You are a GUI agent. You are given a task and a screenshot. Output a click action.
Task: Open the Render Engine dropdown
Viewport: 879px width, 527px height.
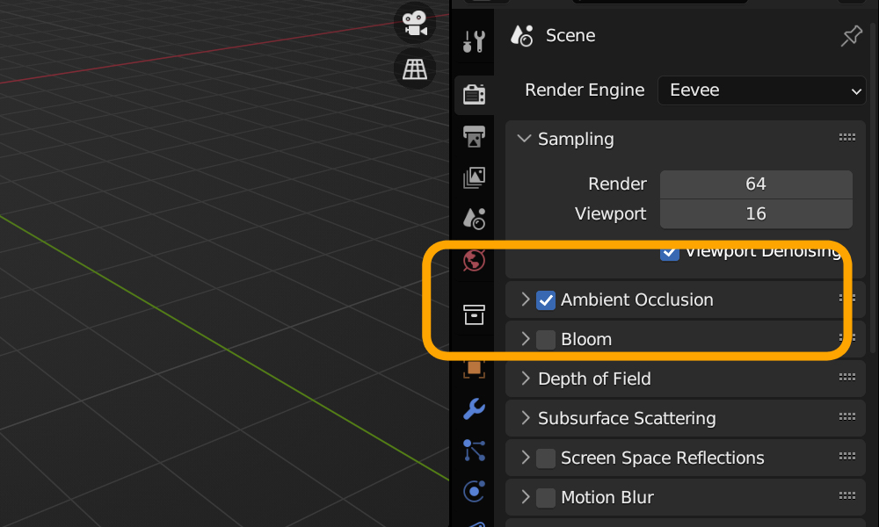pyautogui.click(x=762, y=90)
